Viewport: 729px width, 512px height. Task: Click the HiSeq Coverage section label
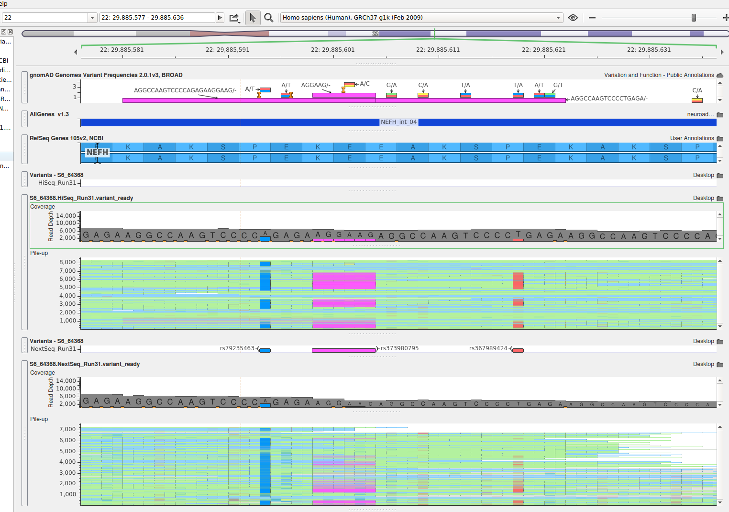[43, 207]
